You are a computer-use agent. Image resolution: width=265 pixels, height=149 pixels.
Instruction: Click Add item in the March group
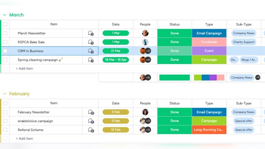click(25, 69)
